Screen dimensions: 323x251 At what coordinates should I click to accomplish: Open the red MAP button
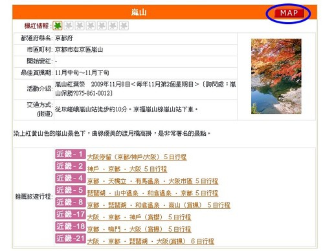[x=289, y=13]
